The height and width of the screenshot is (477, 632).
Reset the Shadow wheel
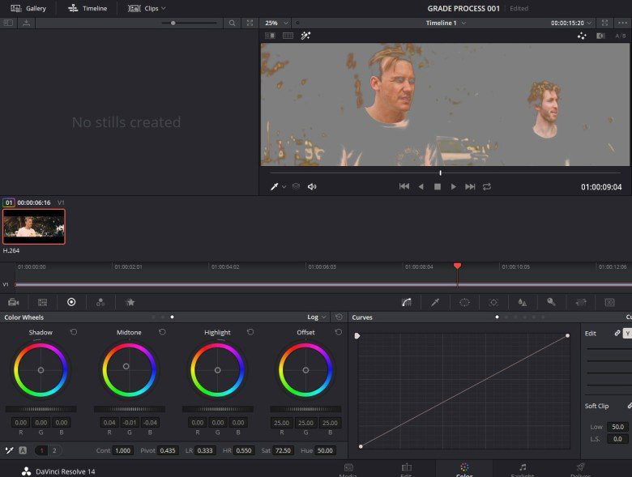(74, 332)
